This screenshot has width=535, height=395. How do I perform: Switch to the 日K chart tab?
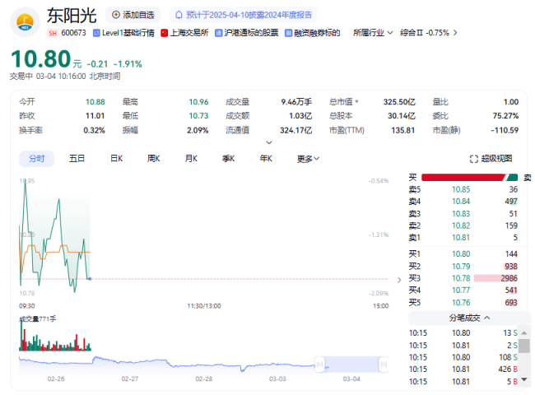click(x=117, y=159)
